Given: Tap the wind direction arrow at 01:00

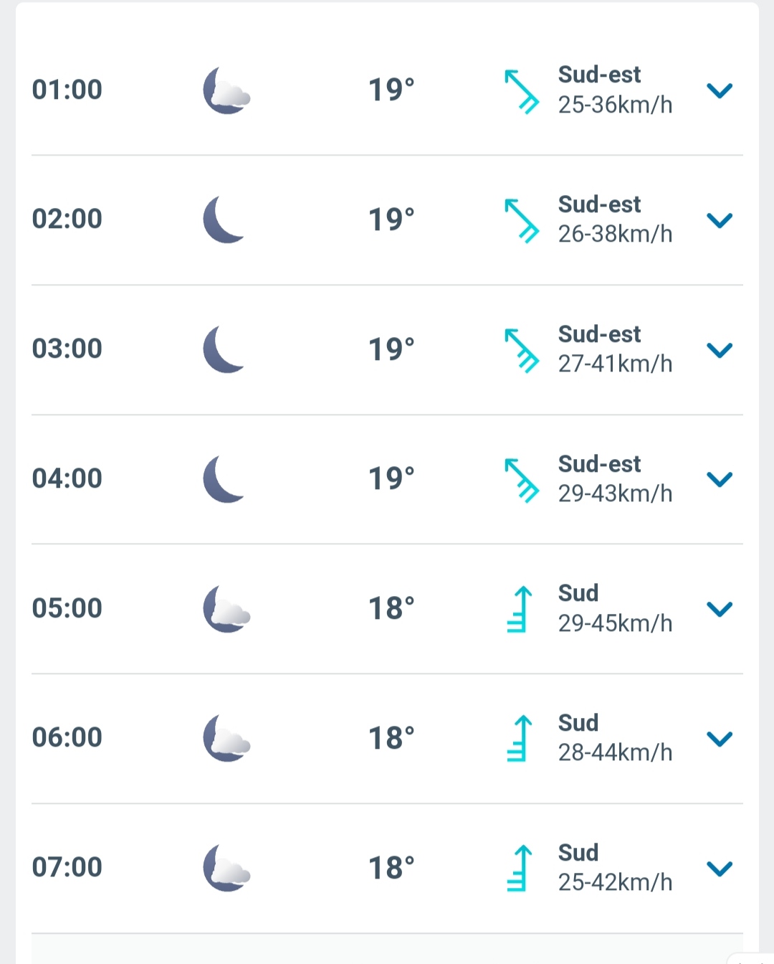Looking at the screenshot, I should 522,91.
